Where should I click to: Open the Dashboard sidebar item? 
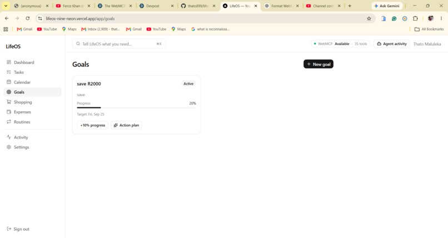pos(32,62)
